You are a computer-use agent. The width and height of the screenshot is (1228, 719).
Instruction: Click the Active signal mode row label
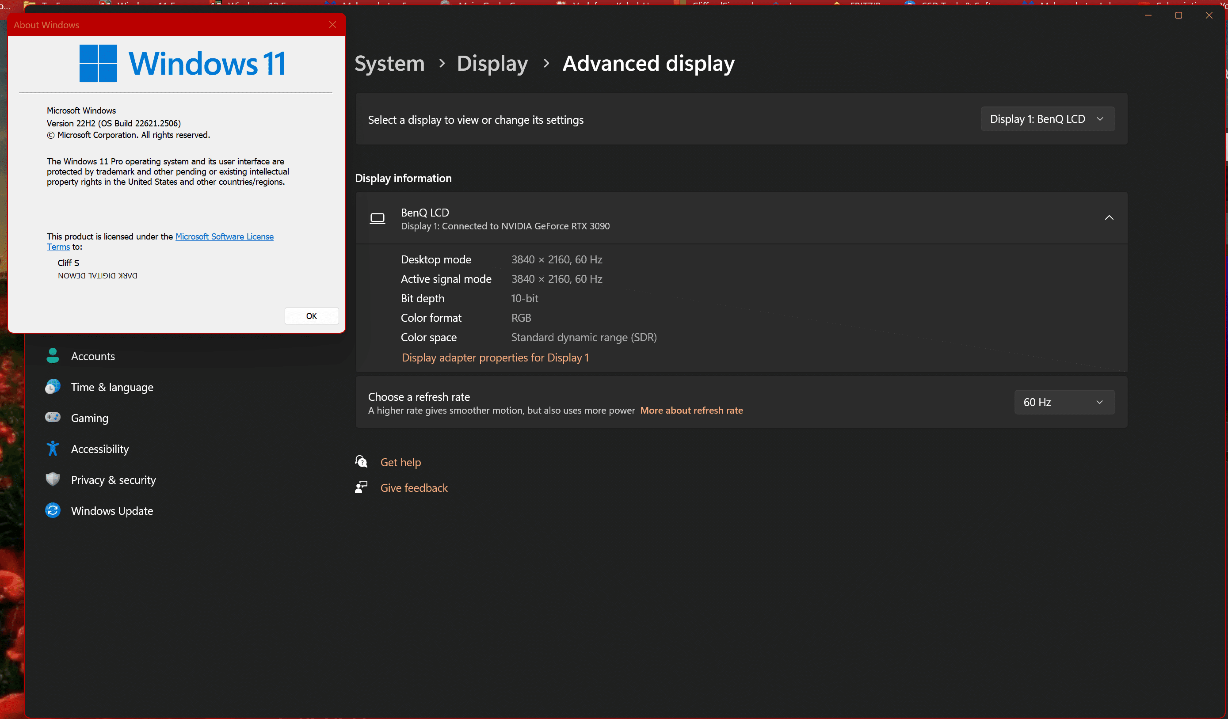446,279
